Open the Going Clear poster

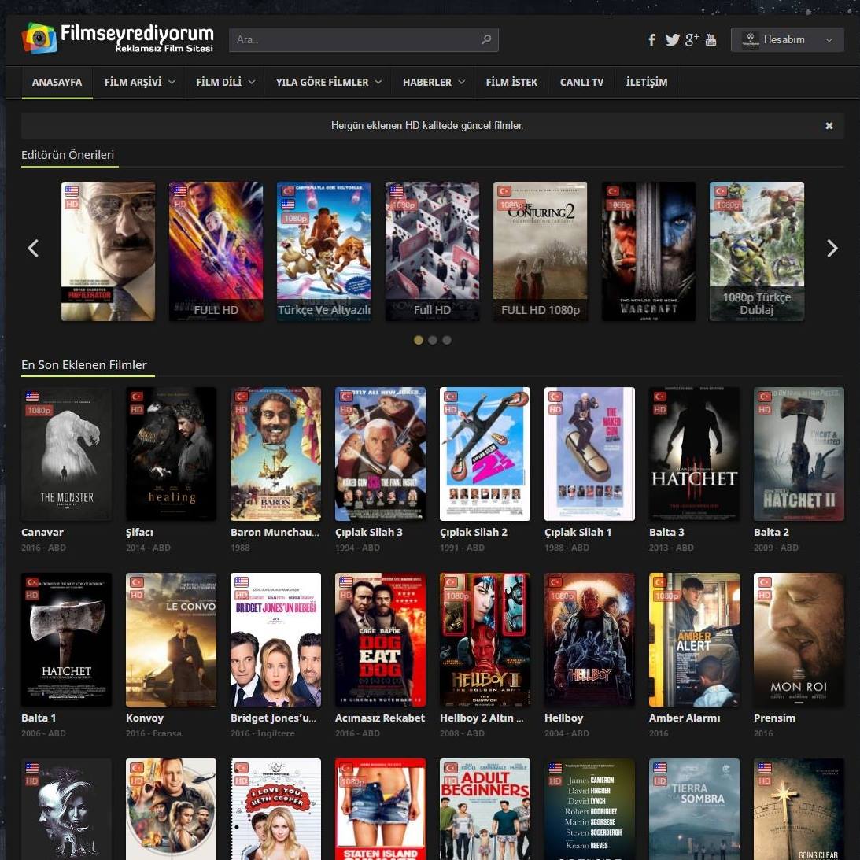[799, 809]
